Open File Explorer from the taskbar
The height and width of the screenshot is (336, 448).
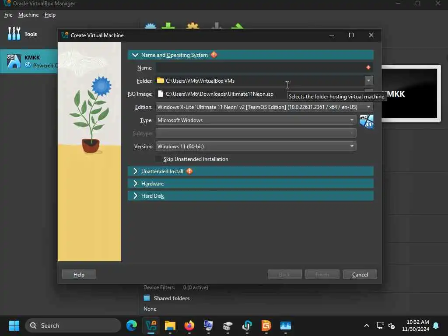tap(170, 325)
